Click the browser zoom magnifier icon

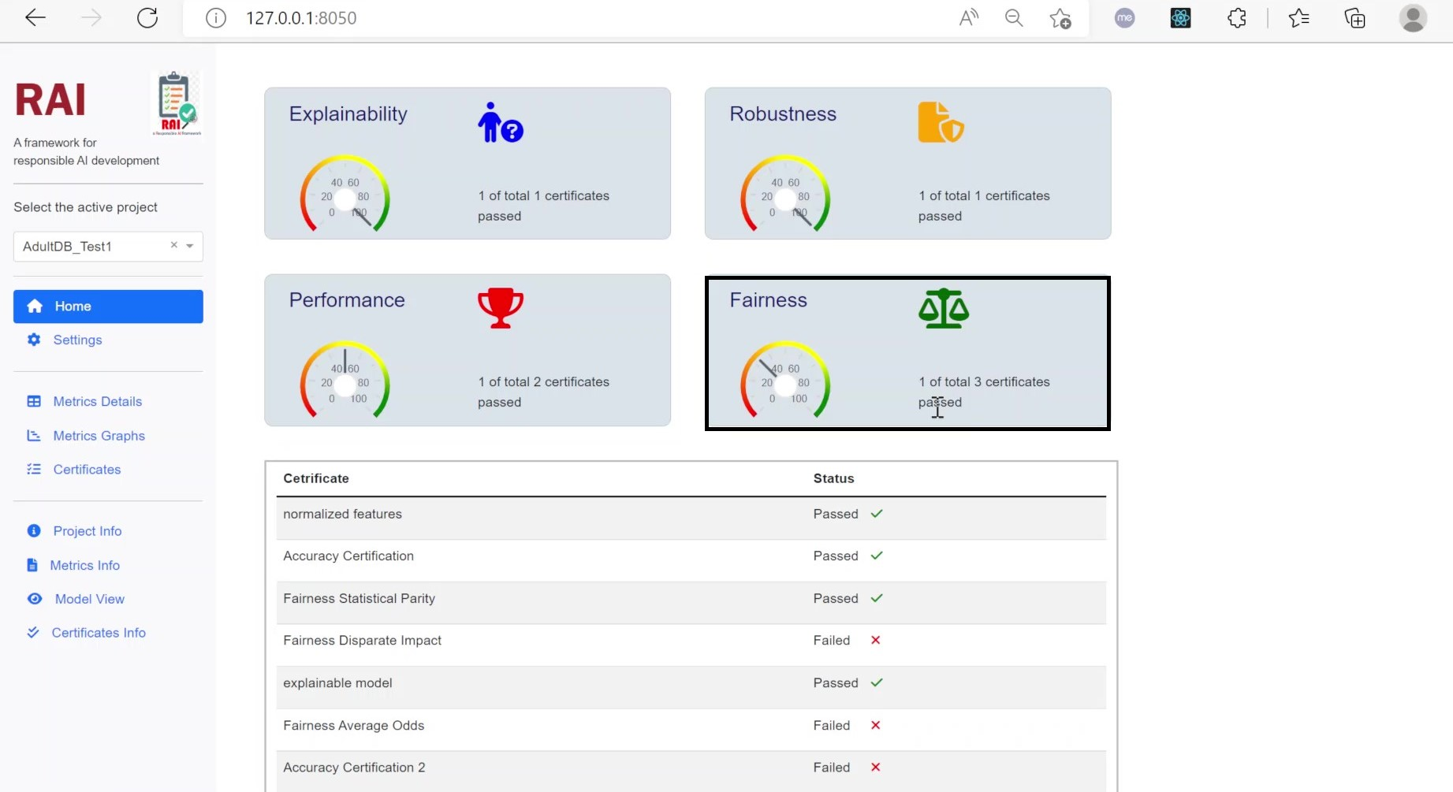pyautogui.click(x=1014, y=18)
